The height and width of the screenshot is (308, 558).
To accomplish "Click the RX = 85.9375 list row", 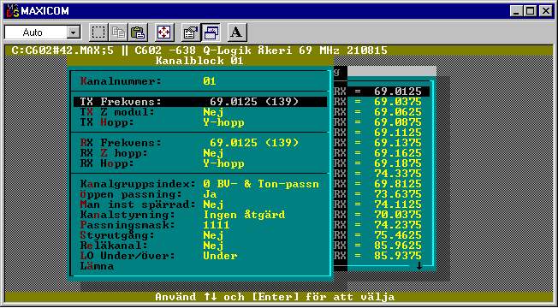I will click(x=382, y=256).
